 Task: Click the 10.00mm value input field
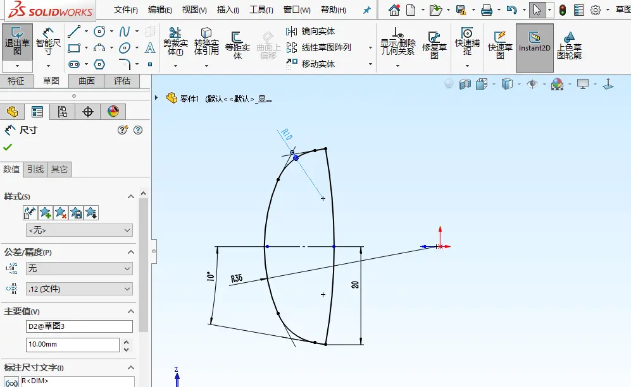pos(73,345)
